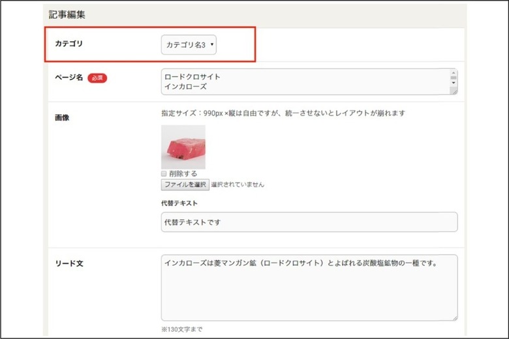The height and width of the screenshot is (339, 509).
Task: Click the red 必須 badge
Action: 97,78
